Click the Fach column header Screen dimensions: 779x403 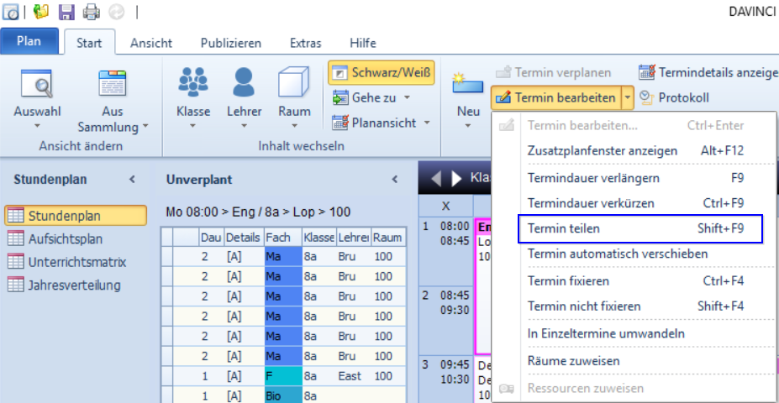click(x=283, y=238)
